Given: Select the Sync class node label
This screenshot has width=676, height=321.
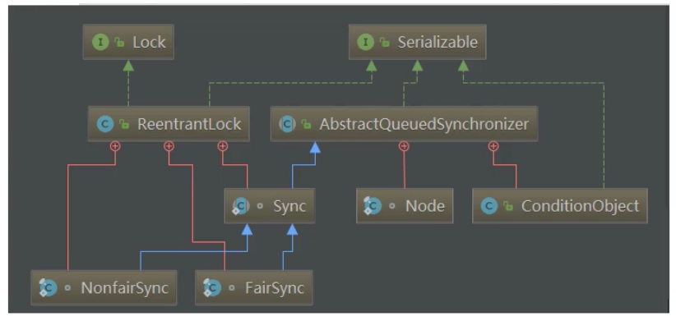Looking at the screenshot, I should [x=289, y=206].
